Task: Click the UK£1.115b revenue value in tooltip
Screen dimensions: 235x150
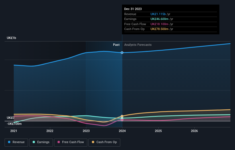Action: pyautogui.click(x=158, y=14)
